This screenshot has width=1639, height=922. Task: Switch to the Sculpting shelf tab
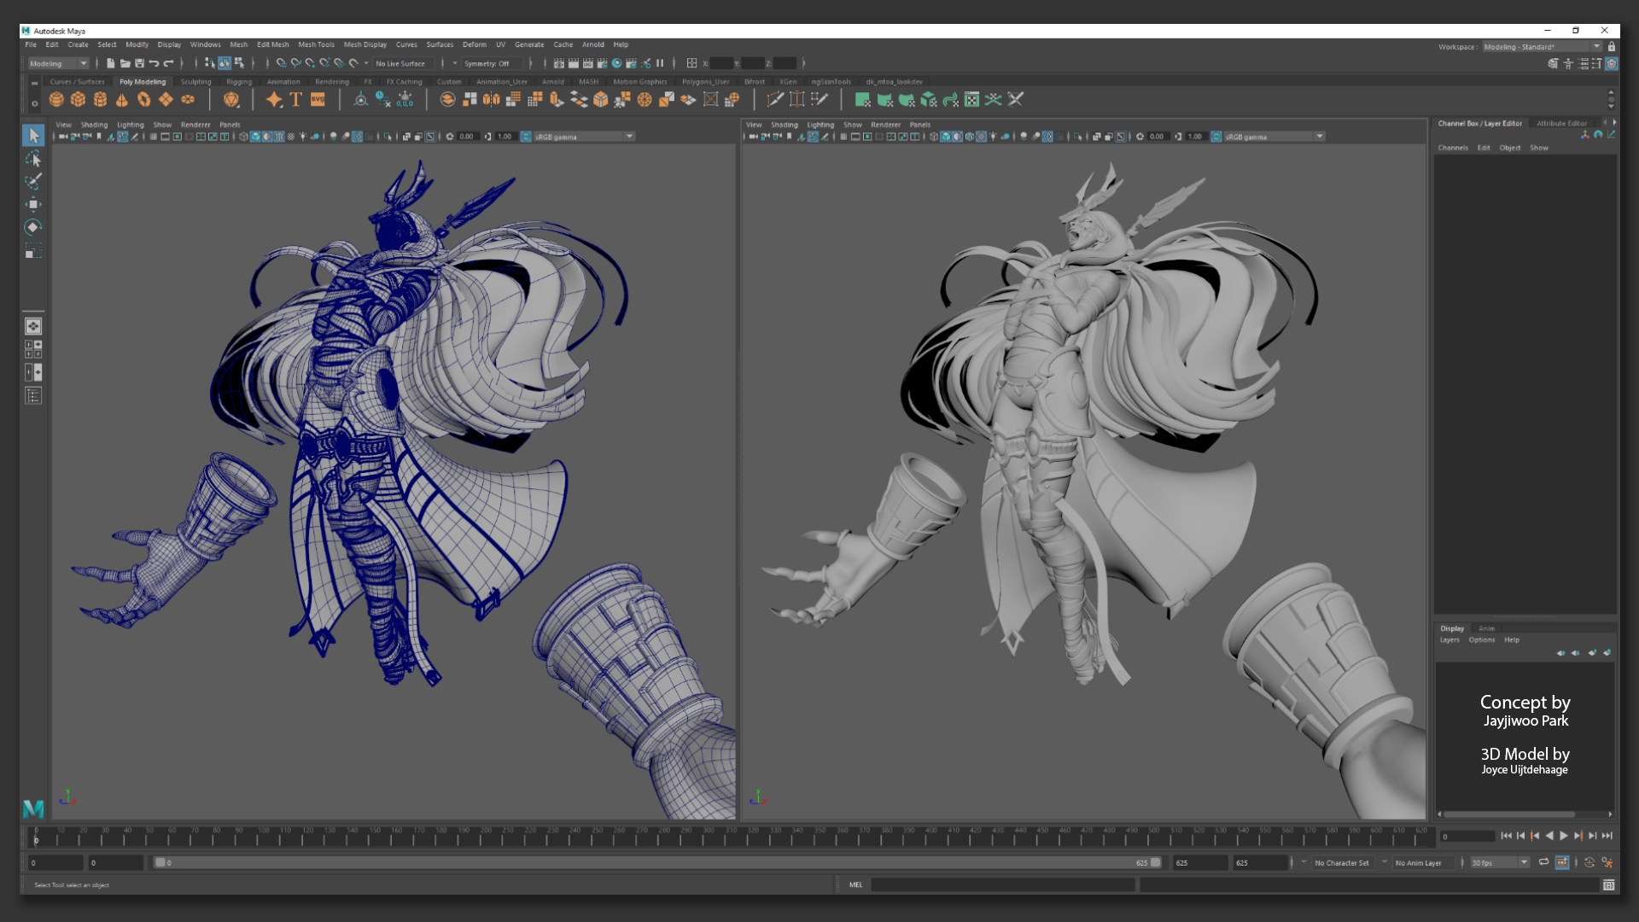(x=195, y=82)
